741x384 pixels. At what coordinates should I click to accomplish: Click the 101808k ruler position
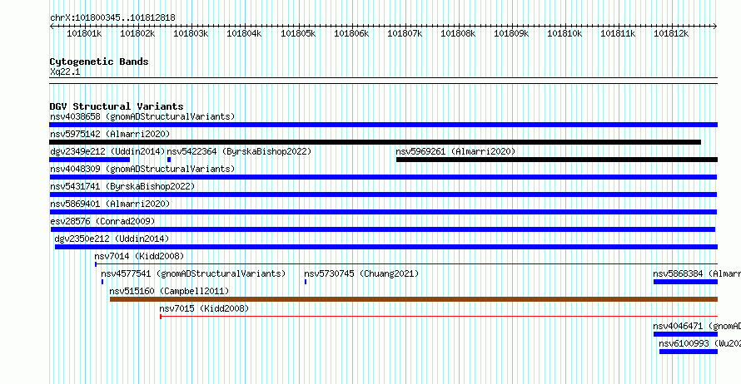pyautogui.click(x=458, y=33)
